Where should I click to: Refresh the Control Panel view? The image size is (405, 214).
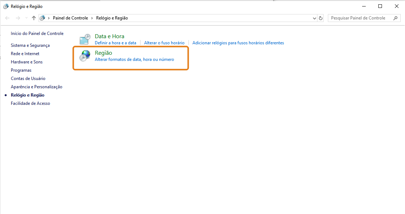321,18
